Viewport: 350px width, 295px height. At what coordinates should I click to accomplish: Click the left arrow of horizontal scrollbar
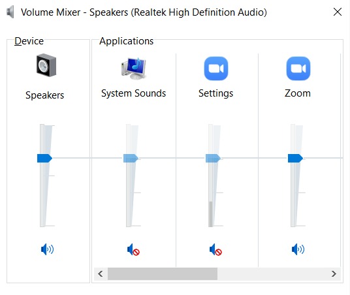coord(101,274)
